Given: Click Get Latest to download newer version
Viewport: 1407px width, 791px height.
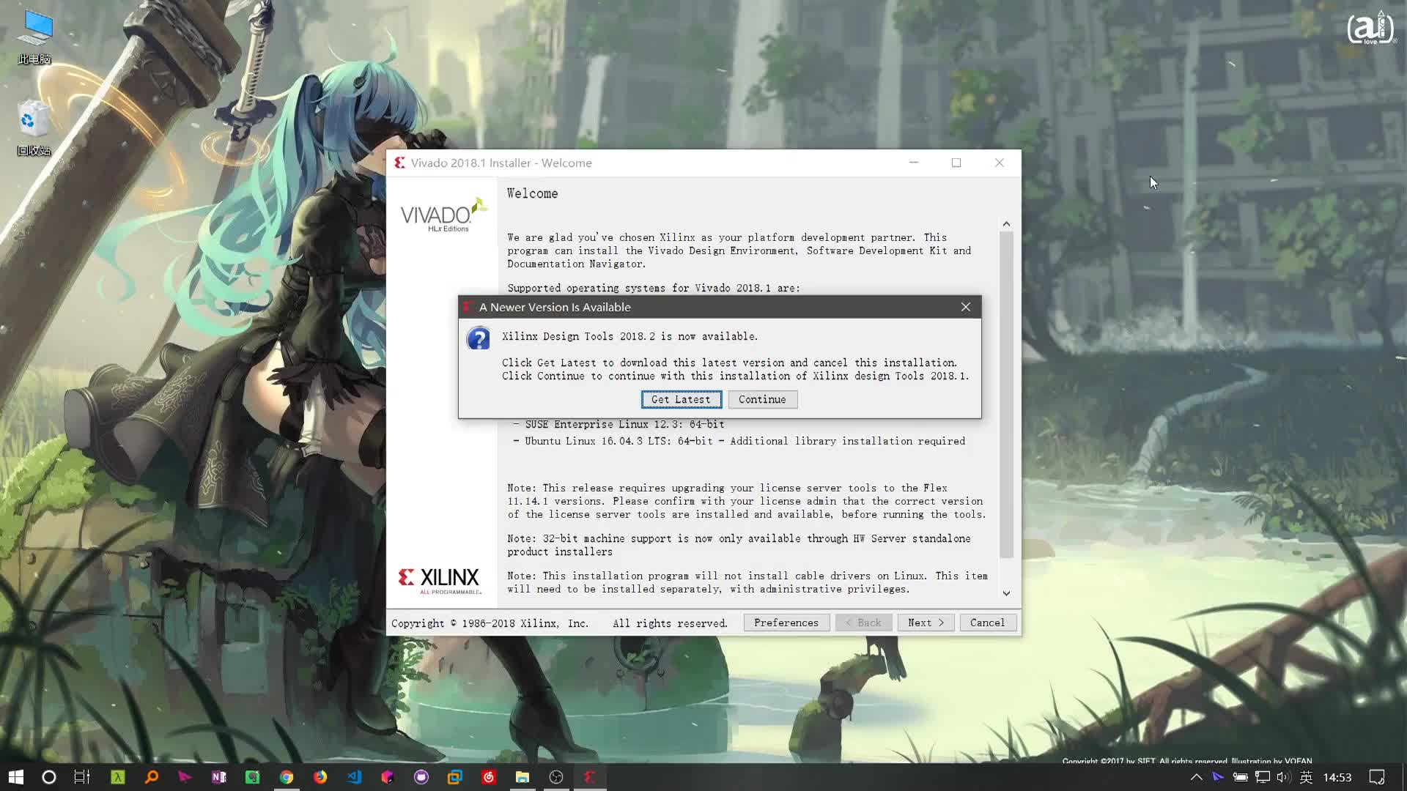Looking at the screenshot, I should click(x=681, y=399).
